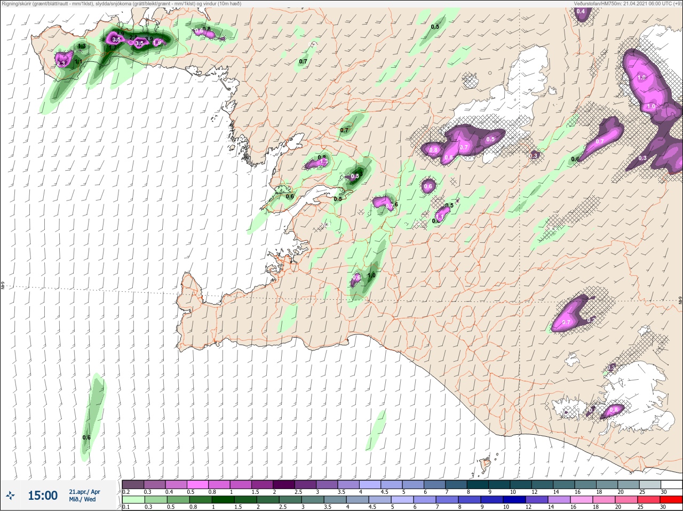Click the 64 latitude label on the right edge
Viewport: 683px width, 511px height.
click(680, 300)
